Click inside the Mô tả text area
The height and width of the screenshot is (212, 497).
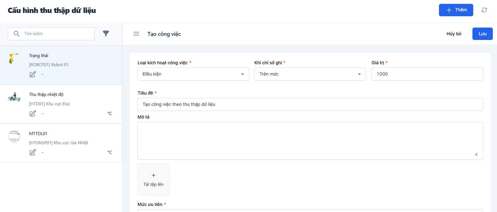310,141
